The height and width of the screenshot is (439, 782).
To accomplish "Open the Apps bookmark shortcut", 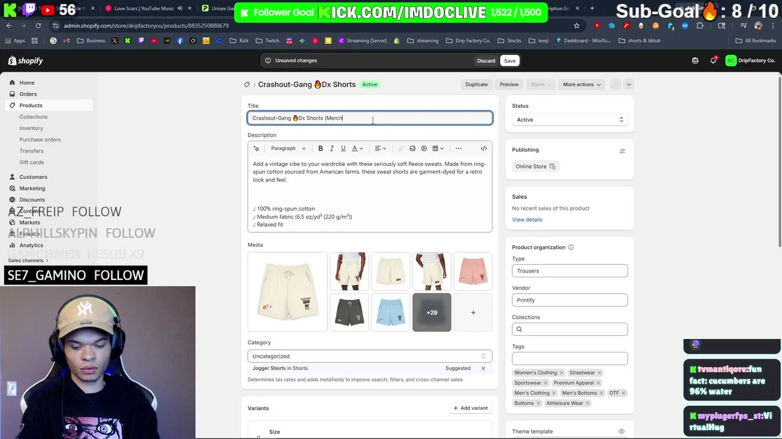I will coord(15,41).
